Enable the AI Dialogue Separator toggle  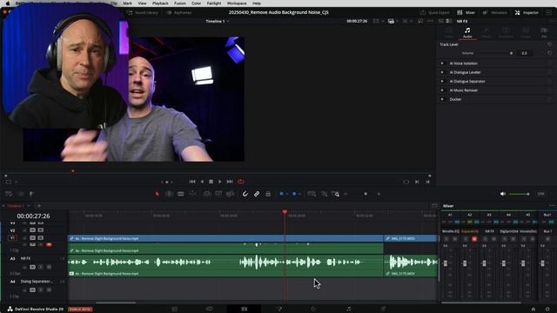(442, 81)
